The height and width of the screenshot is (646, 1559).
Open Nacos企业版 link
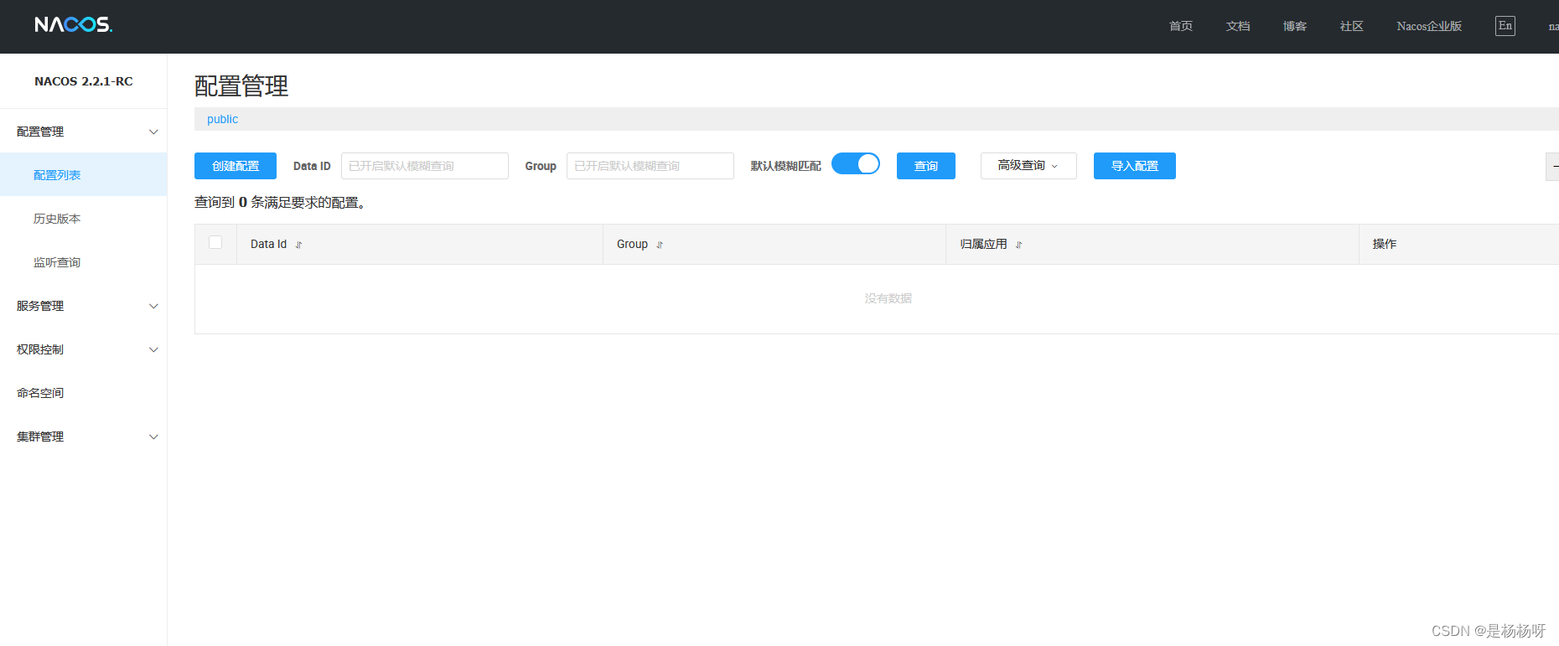click(1429, 26)
